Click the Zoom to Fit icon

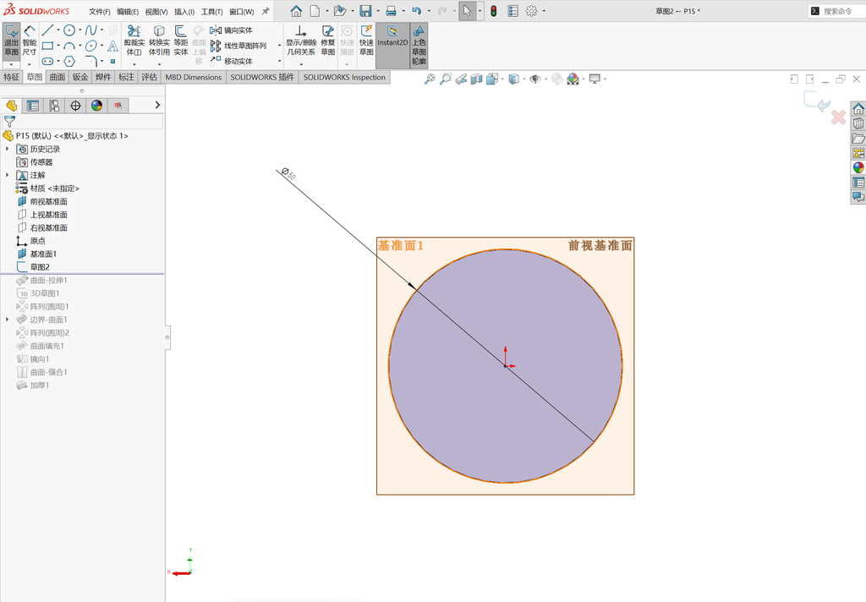pyautogui.click(x=429, y=79)
